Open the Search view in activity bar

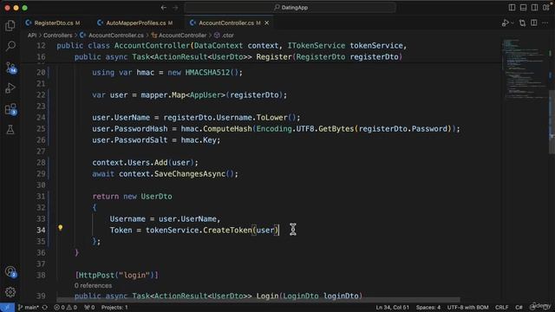(10, 46)
